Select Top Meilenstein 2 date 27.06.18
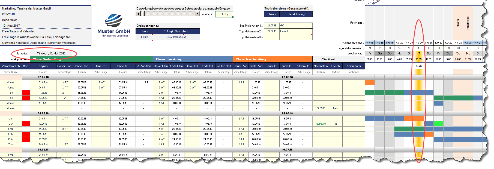Viewport: 494px width, 169px height. 272,31
